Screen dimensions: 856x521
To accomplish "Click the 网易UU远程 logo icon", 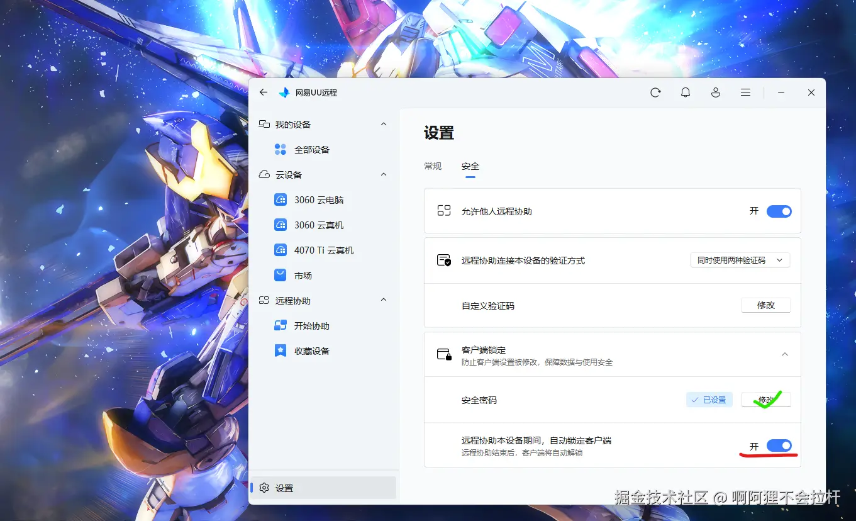I will (x=284, y=92).
